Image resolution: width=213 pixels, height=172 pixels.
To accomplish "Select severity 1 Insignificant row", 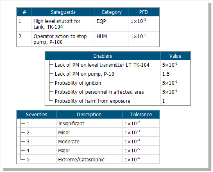I will coord(88,123).
